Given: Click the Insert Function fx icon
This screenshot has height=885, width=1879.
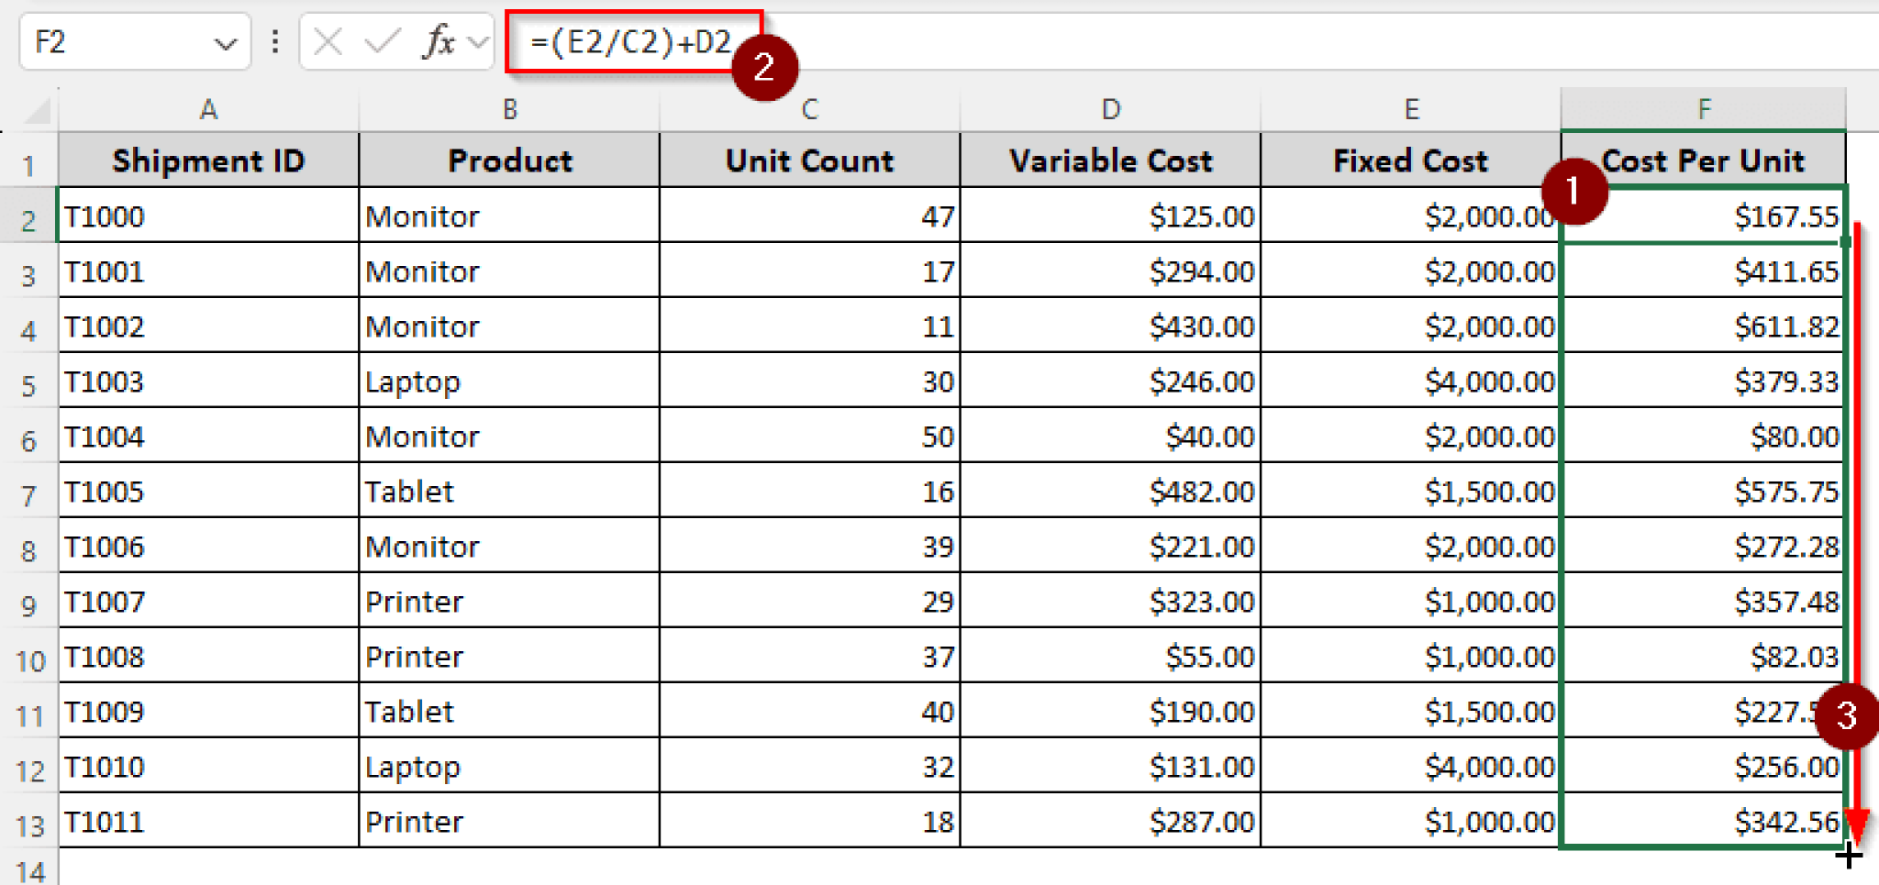Looking at the screenshot, I should [439, 42].
